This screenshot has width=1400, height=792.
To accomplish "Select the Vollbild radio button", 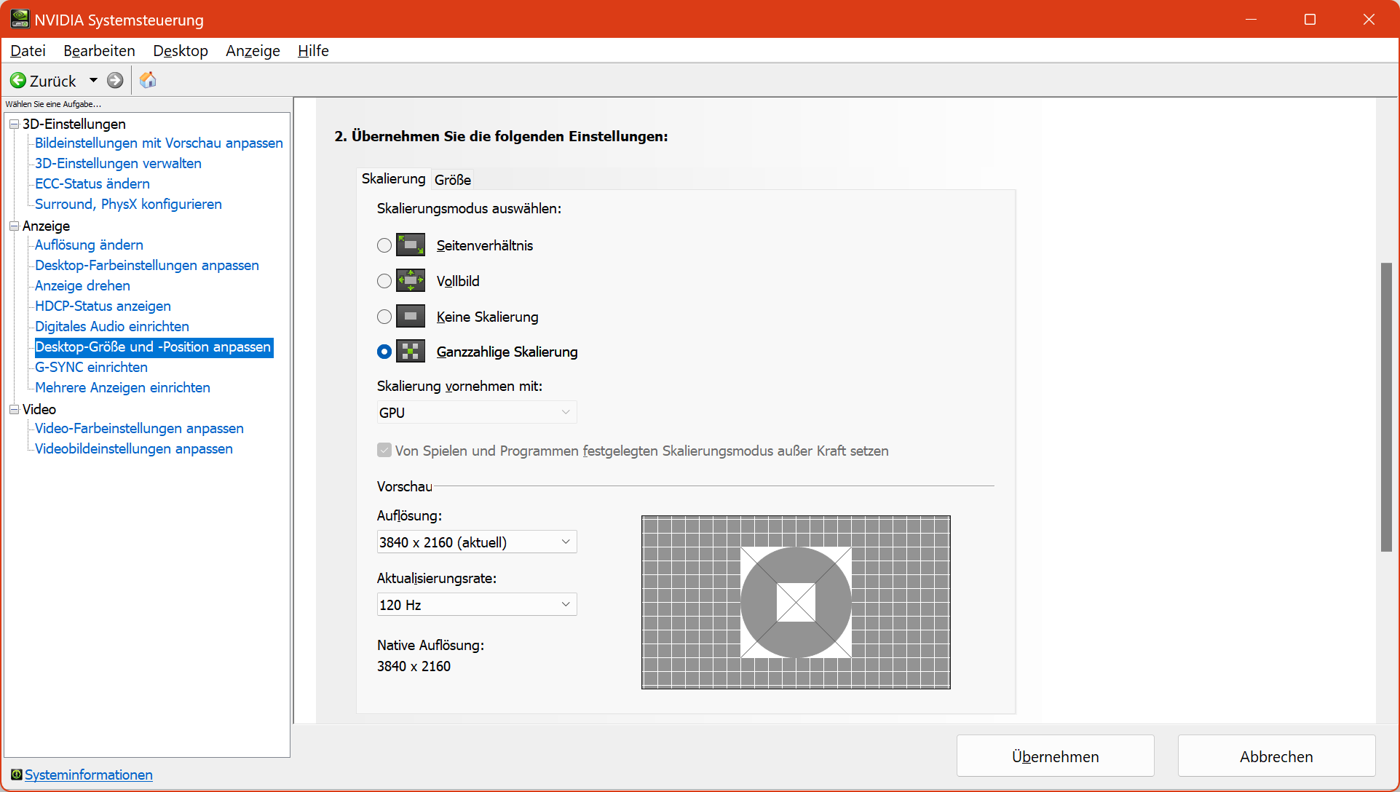I will tap(384, 281).
